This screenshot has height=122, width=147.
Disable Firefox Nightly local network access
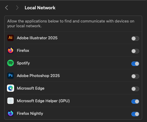135,114
